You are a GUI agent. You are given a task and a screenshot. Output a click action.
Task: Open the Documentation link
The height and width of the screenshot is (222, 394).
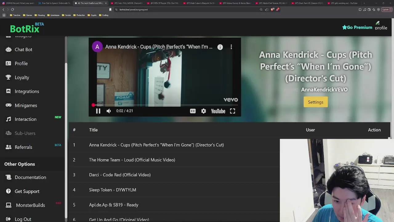click(x=30, y=177)
